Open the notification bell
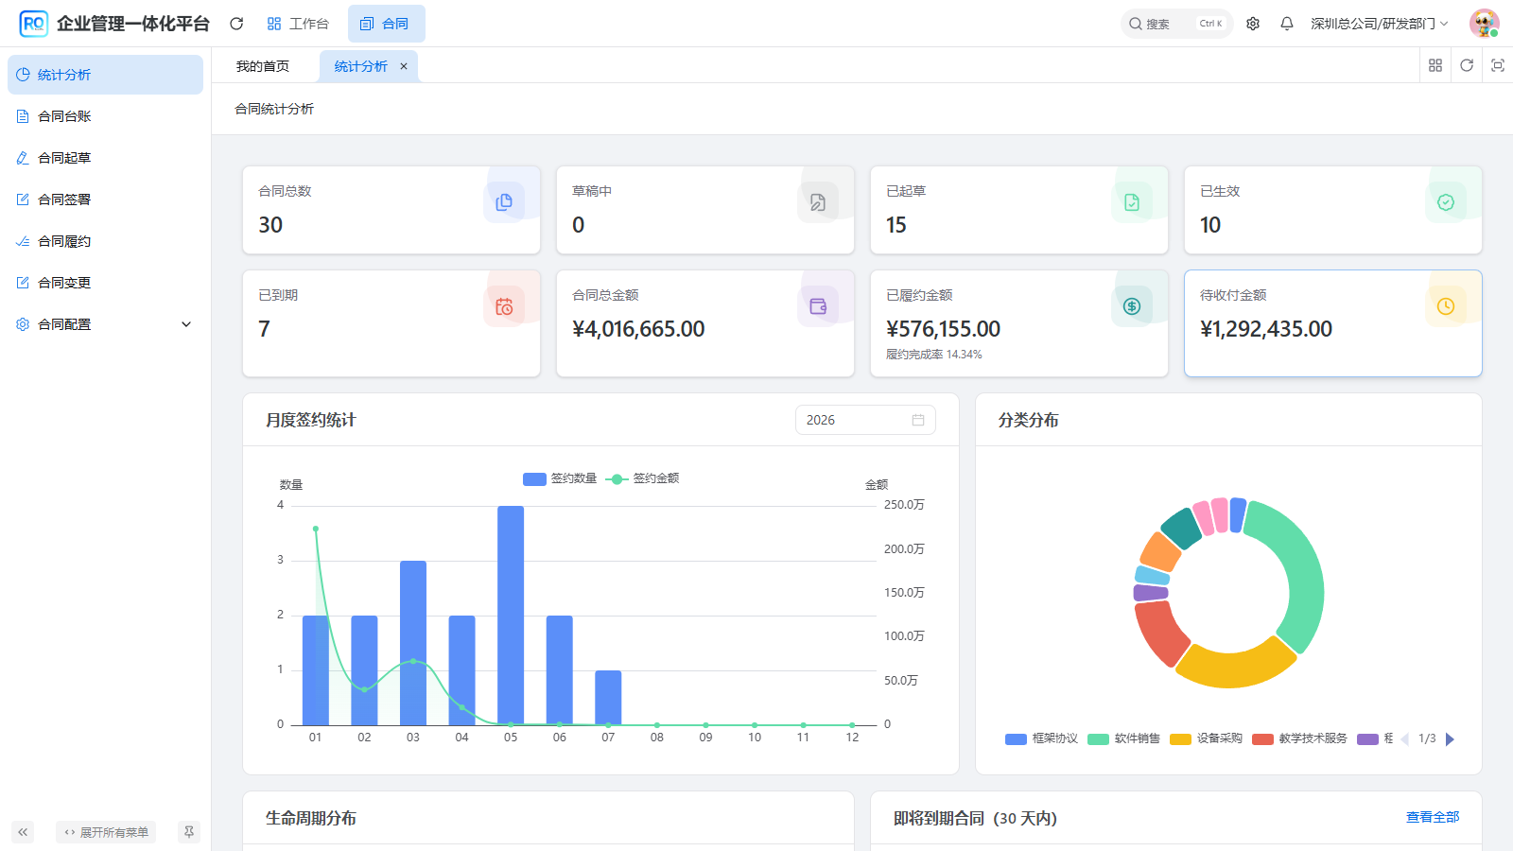The height and width of the screenshot is (851, 1513). (1287, 24)
